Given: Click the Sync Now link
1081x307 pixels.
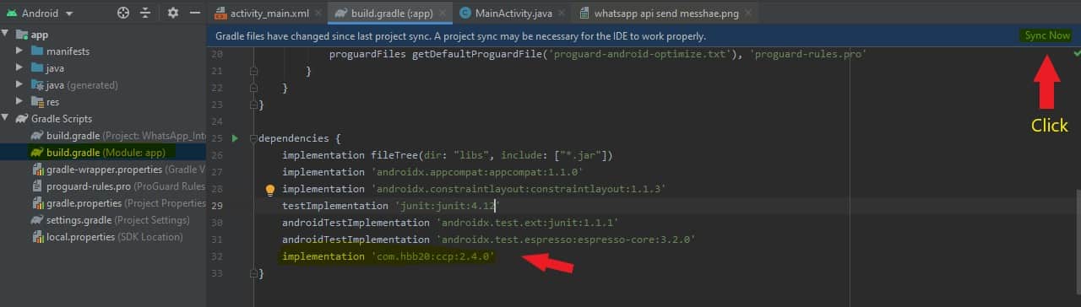Looking at the screenshot, I should pyautogui.click(x=1047, y=35).
